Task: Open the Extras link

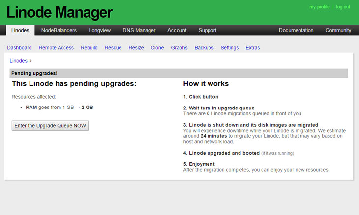Action: coord(253,48)
